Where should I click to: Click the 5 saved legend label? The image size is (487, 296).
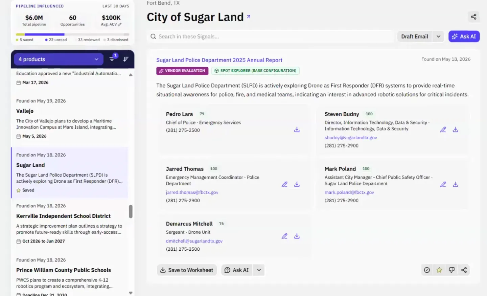(25, 40)
